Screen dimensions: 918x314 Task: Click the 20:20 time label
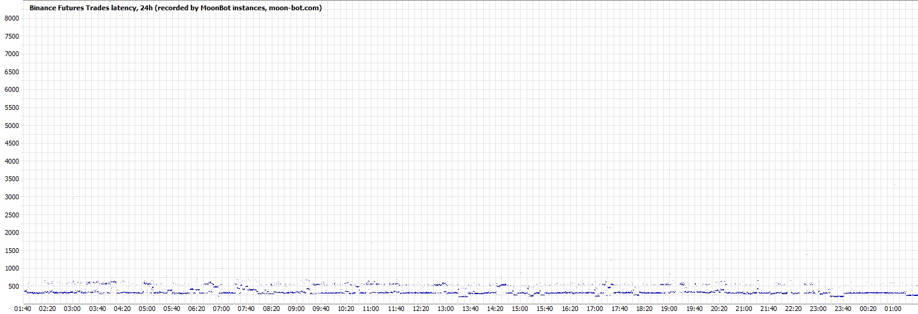719,309
